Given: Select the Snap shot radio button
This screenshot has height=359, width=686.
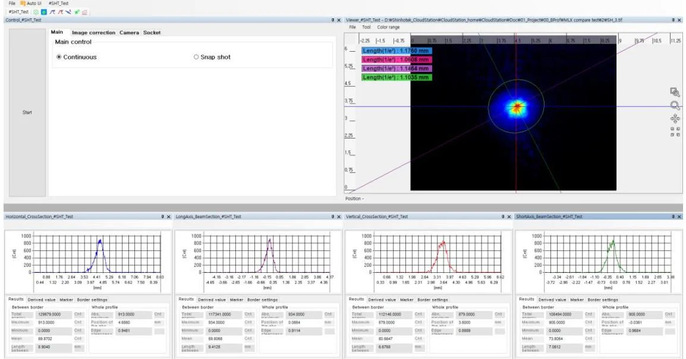Looking at the screenshot, I should click(x=196, y=57).
